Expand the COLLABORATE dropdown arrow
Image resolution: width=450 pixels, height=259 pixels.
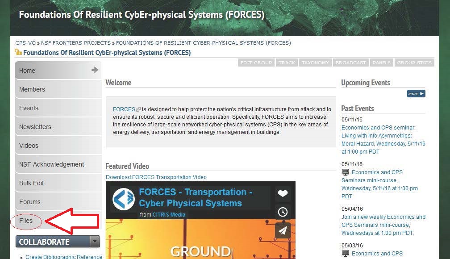coord(95,242)
